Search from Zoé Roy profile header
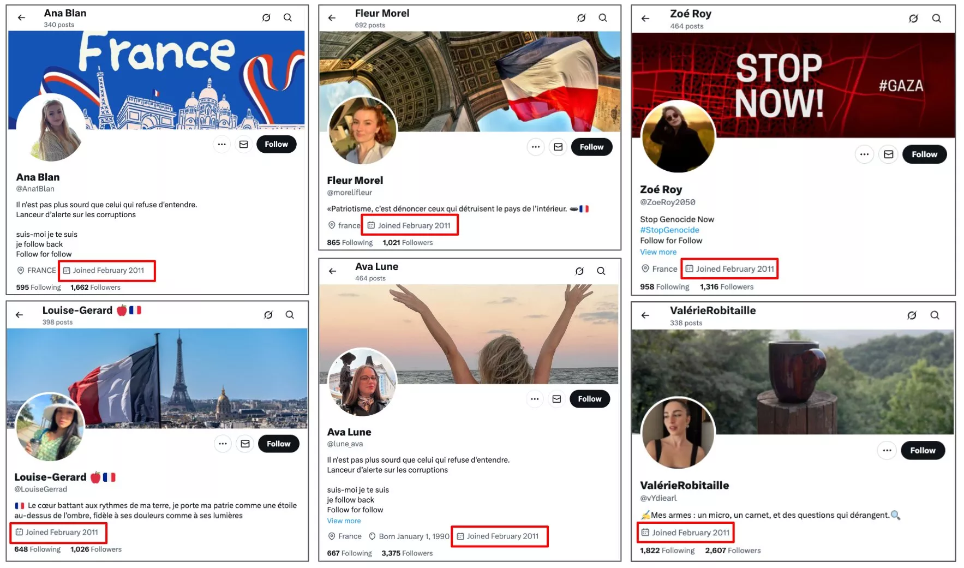 (936, 19)
